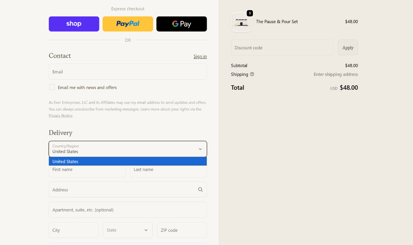The height and width of the screenshot is (245, 413).
Task: Apply the discount code
Action: (348, 48)
